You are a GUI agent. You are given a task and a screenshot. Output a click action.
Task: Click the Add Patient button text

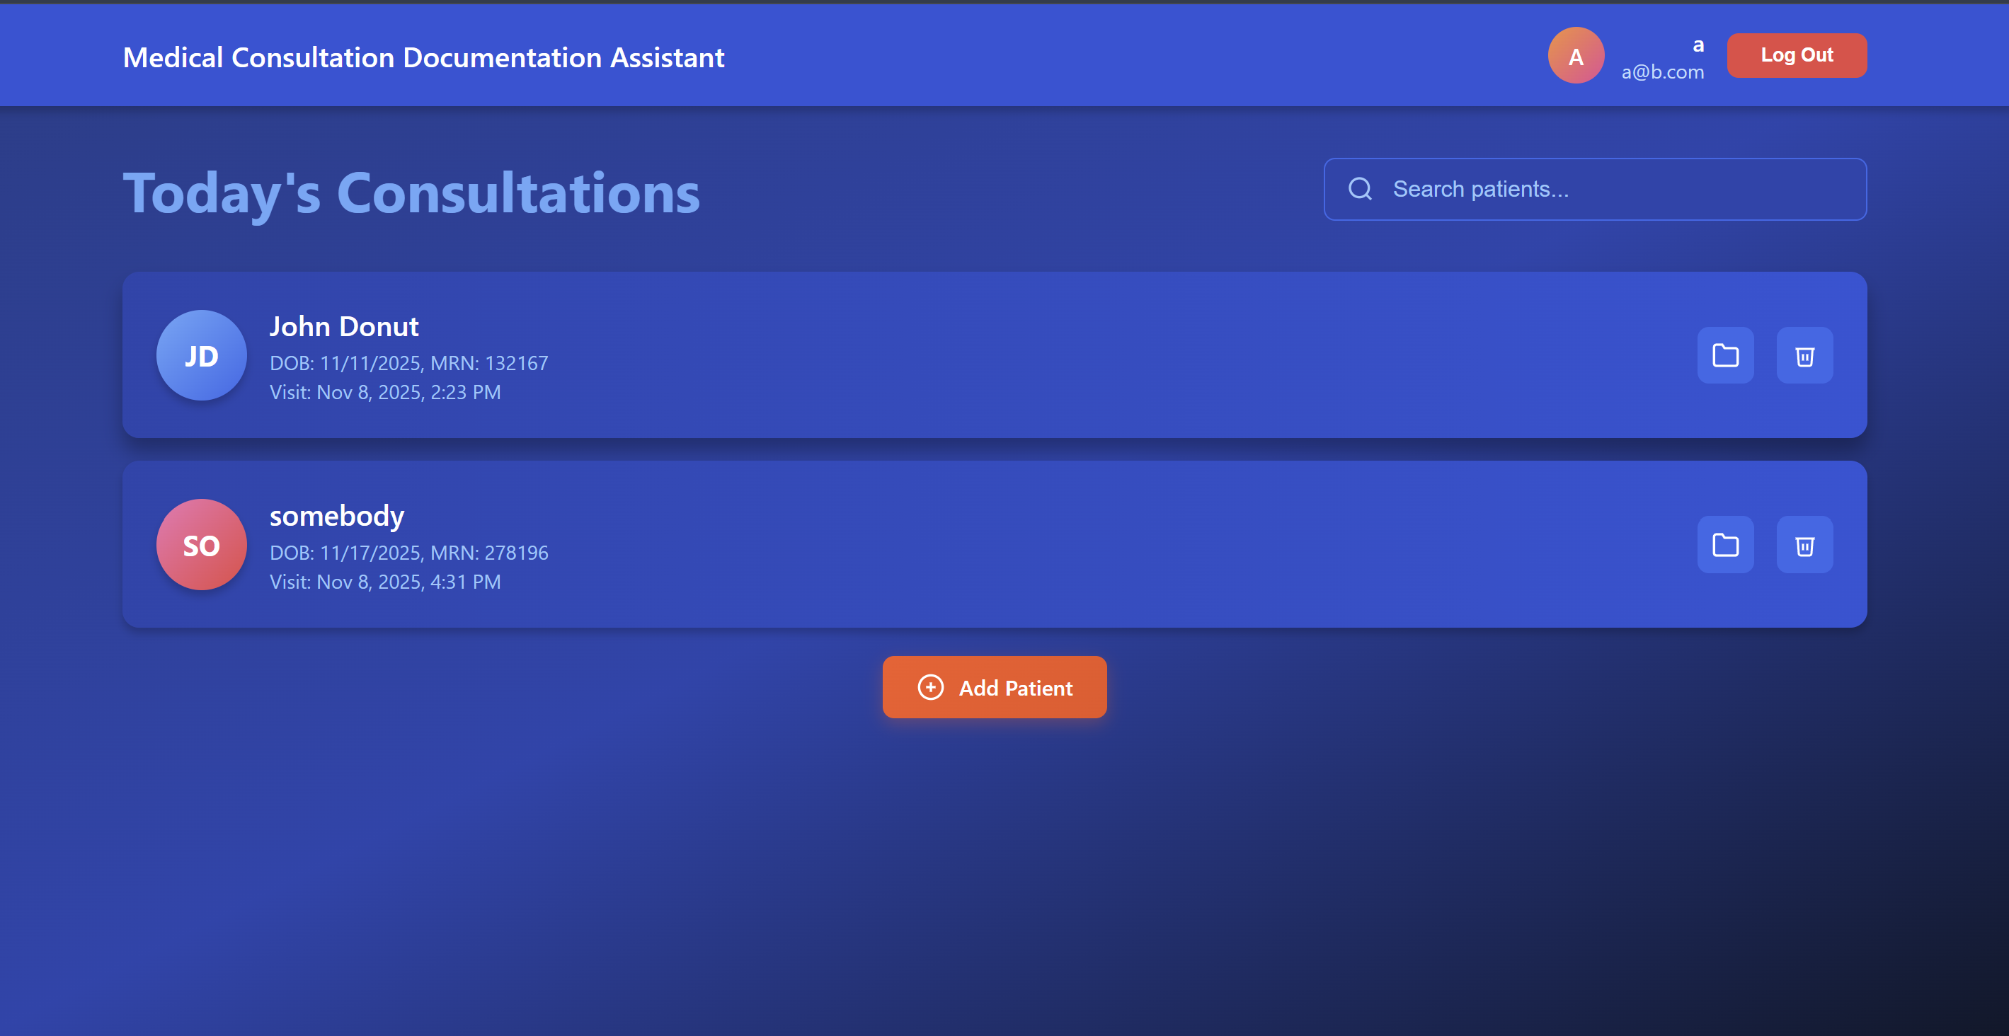[1015, 689]
